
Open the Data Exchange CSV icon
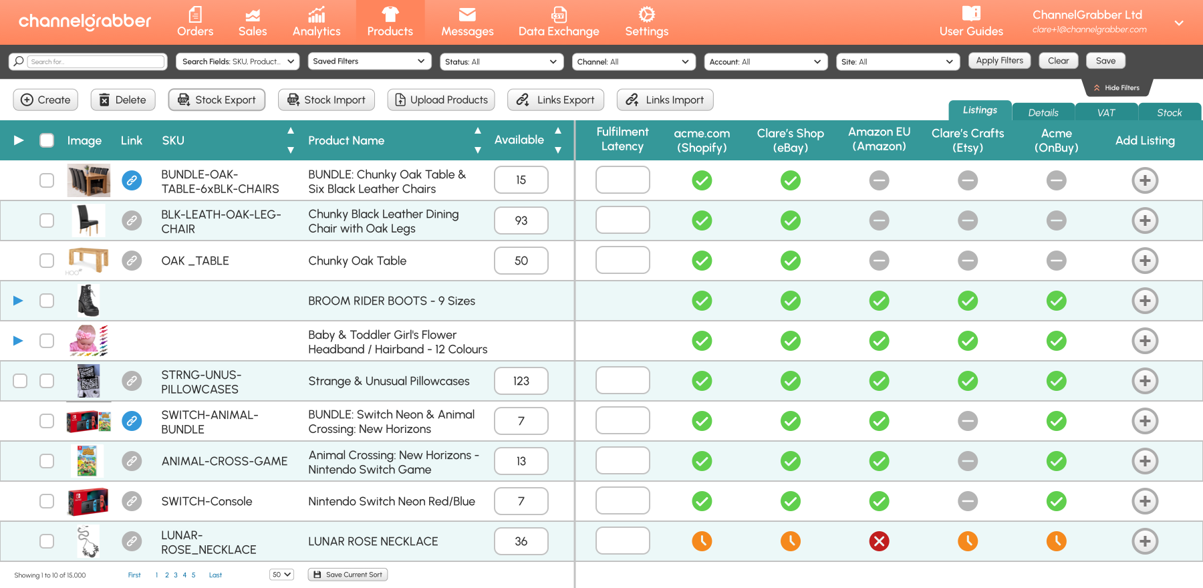click(559, 14)
